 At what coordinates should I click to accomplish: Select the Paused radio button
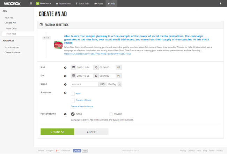pyautogui.click(x=111, y=114)
